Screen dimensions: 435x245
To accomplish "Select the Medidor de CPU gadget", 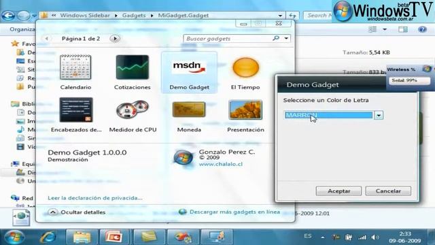I will tap(133, 110).
